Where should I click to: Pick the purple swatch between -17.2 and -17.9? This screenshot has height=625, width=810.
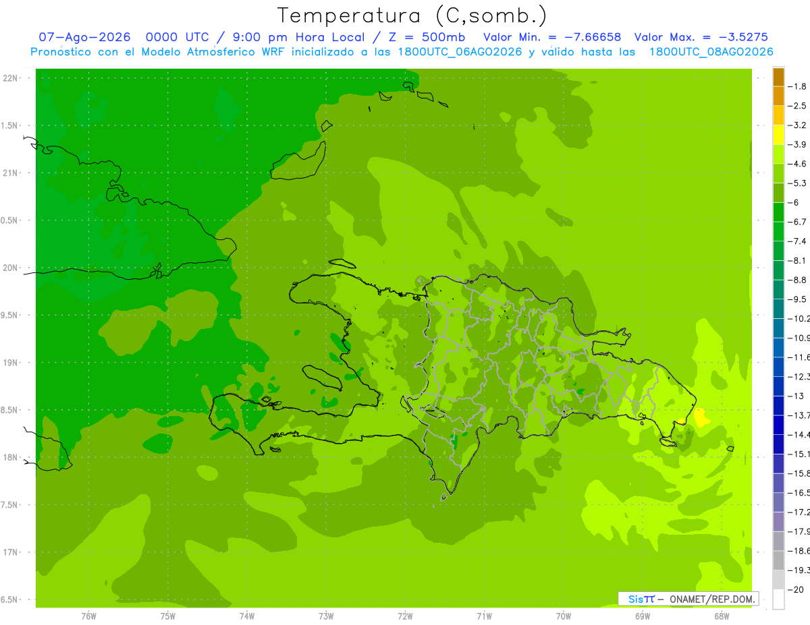(778, 522)
